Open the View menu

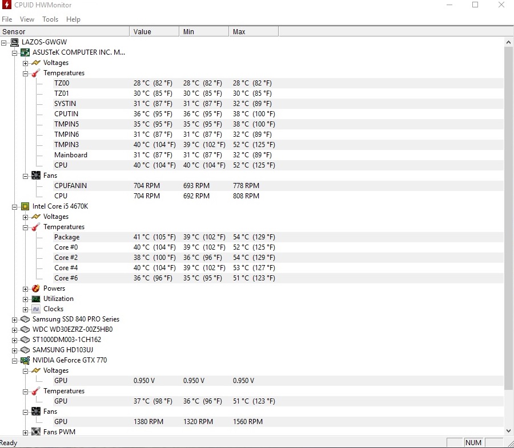[x=27, y=19]
